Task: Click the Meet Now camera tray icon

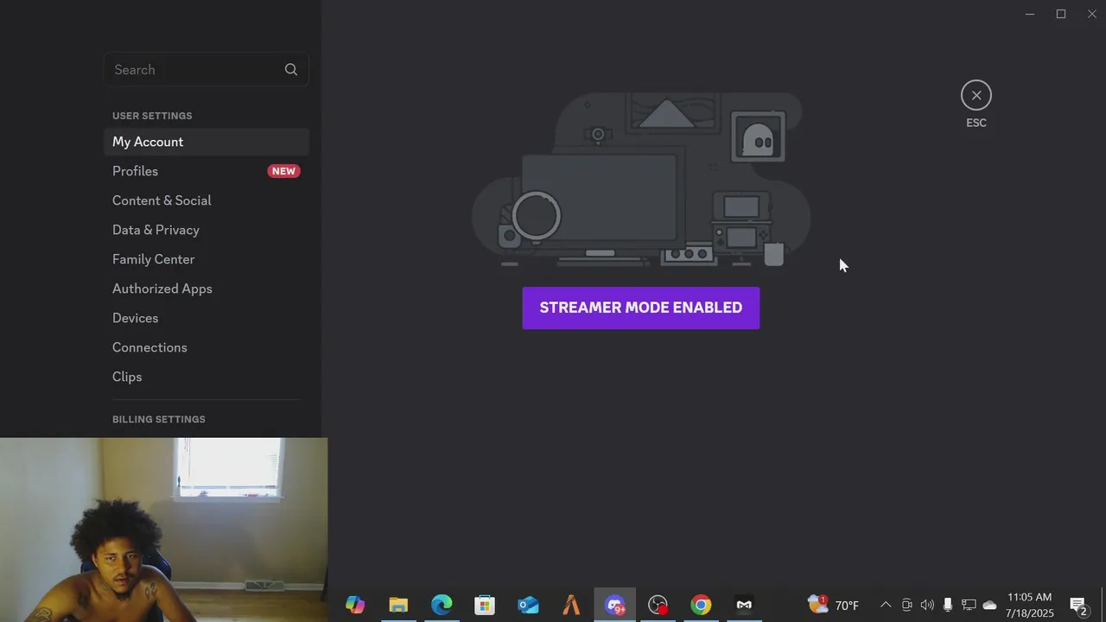Action: coord(906,605)
